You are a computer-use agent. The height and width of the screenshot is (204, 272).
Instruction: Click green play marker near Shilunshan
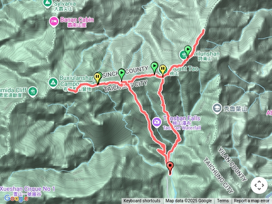tap(188, 51)
